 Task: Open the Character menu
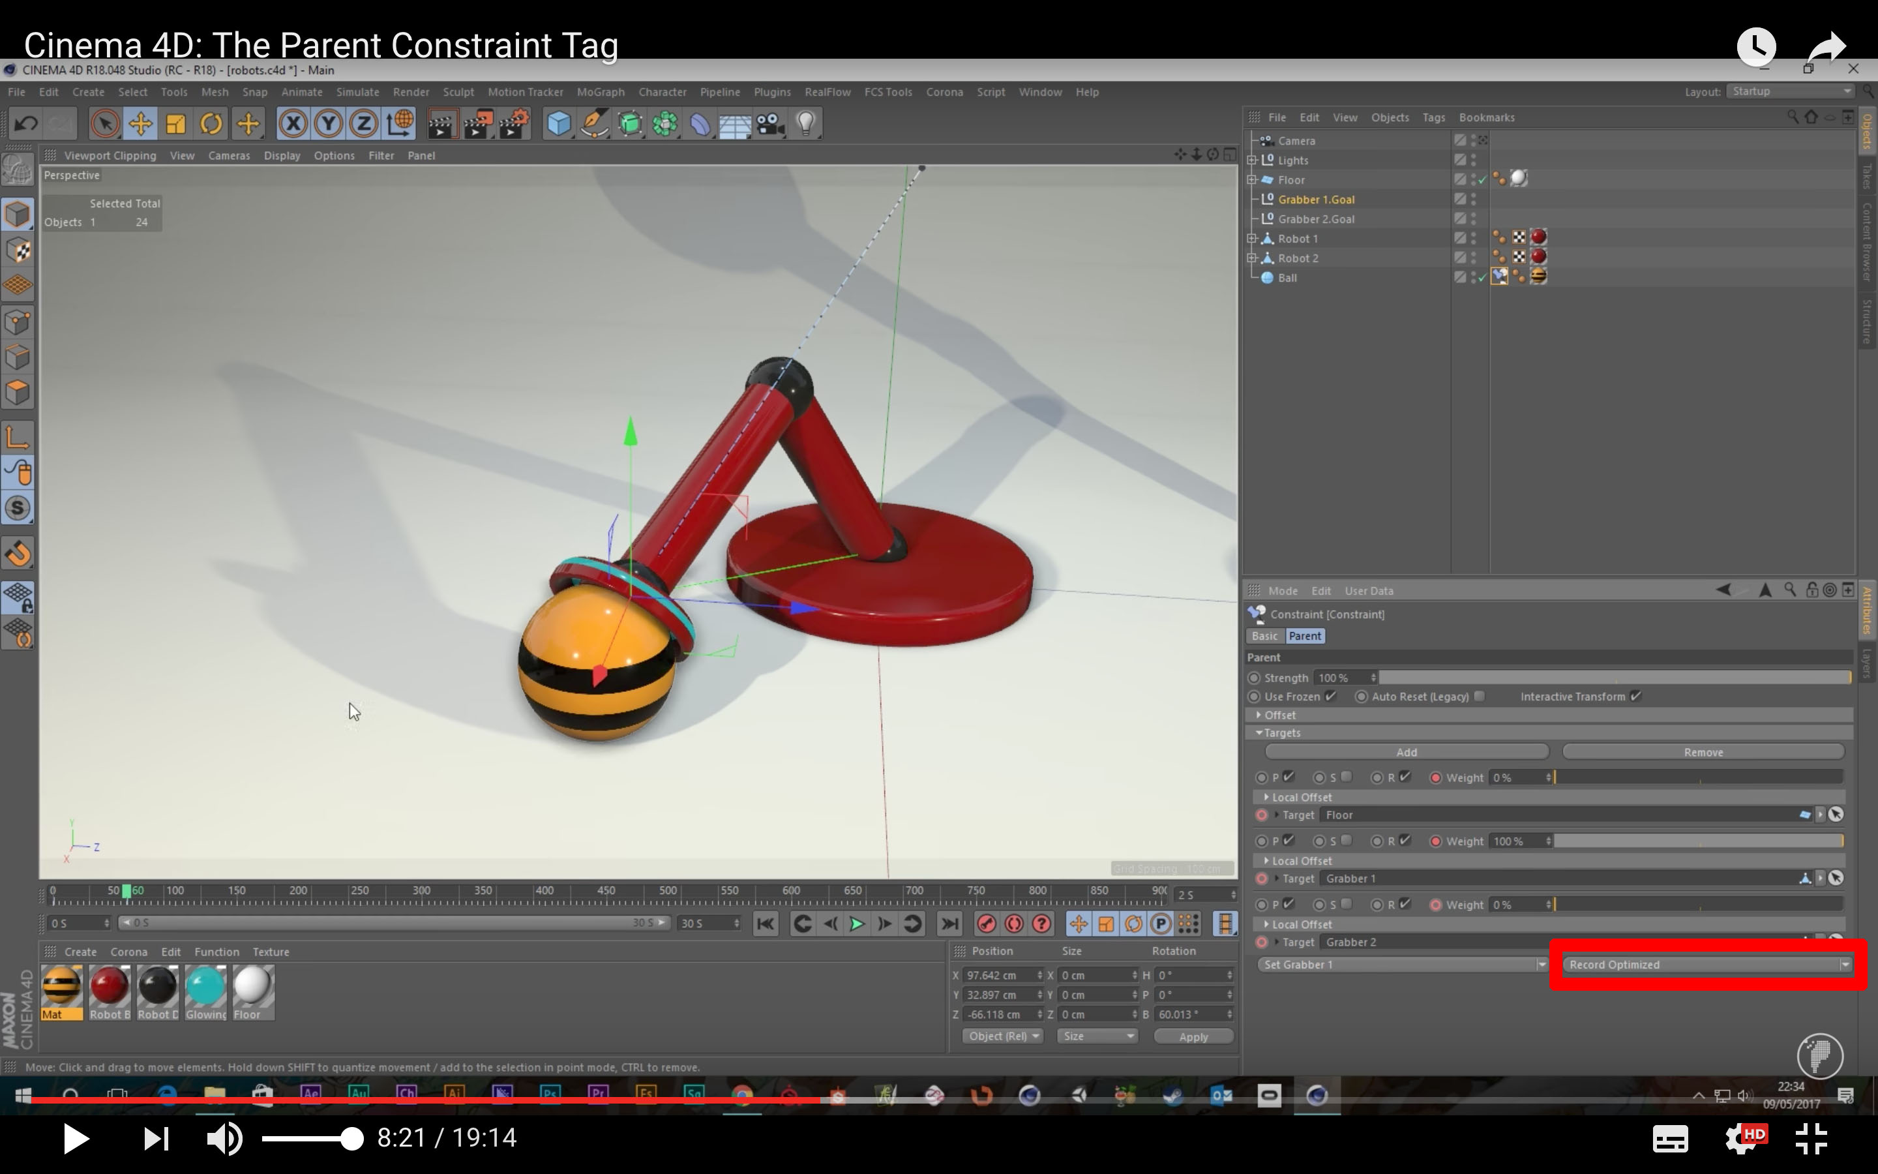(662, 91)
